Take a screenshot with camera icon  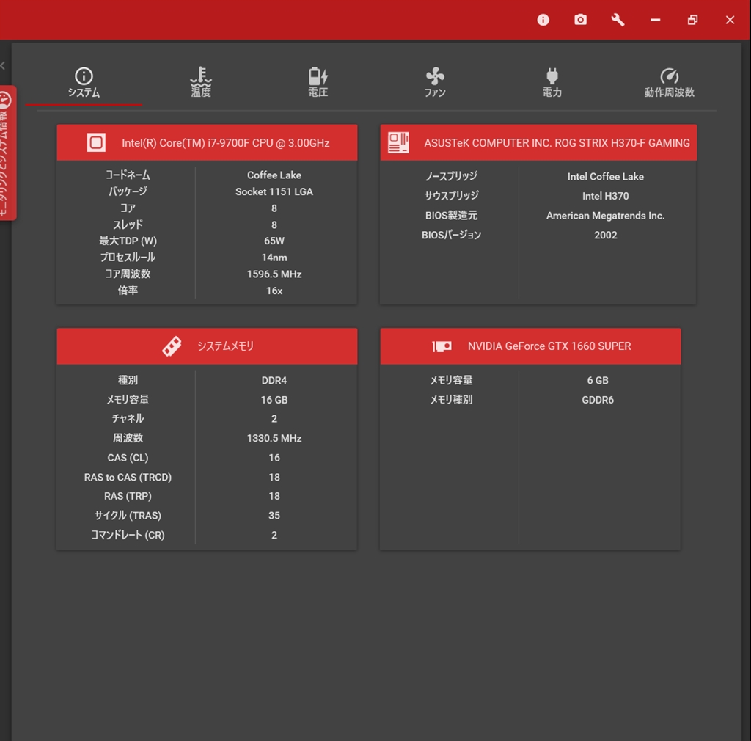pyautogui.click(x=580, y=20)
